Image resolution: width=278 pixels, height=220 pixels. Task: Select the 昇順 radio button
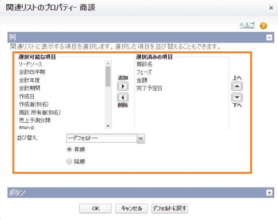(x=69, y=149)
